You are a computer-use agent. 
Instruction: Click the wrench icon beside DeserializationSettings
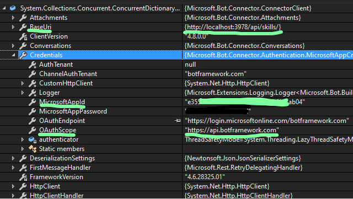coord(23,158)
